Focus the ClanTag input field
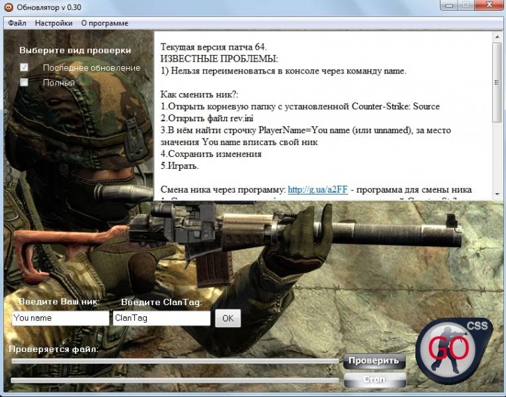 [x=161, y=318]
